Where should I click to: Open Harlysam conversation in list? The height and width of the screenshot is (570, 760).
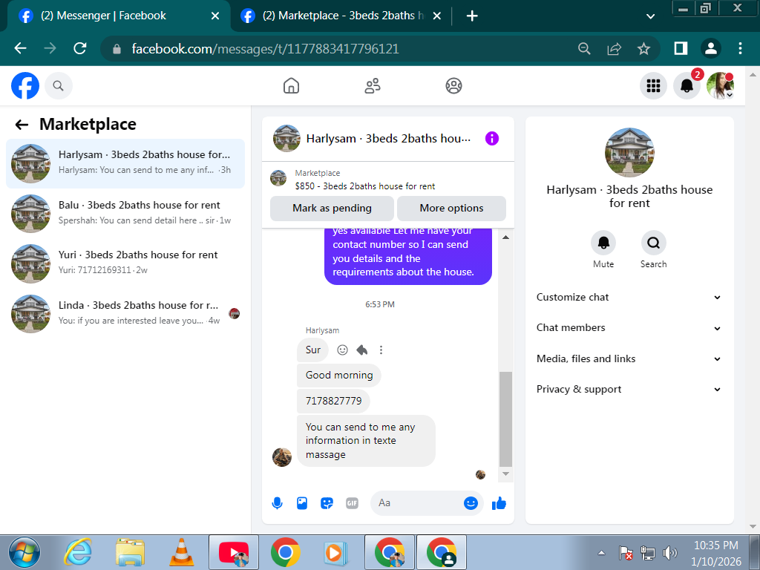point(125,163)
